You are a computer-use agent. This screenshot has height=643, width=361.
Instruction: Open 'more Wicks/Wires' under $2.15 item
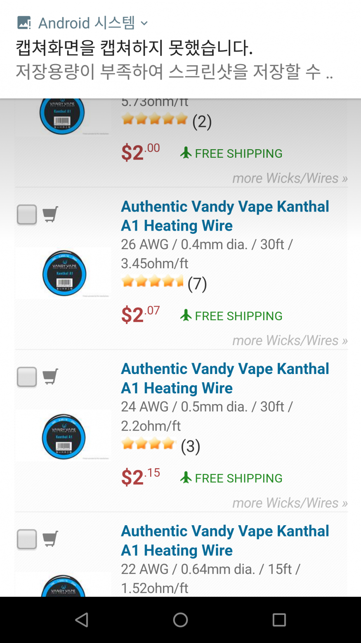(290, 503)
